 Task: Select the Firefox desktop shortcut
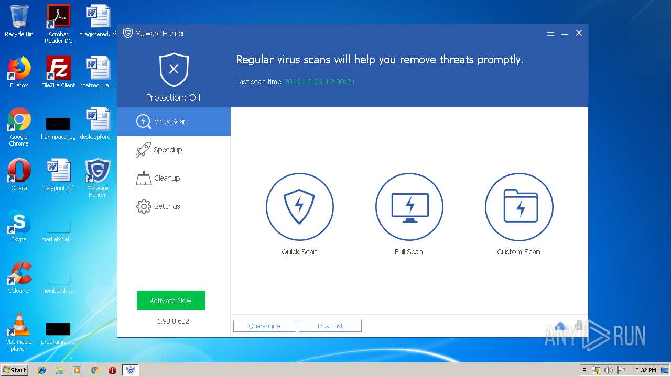click(x=19, y=72)
